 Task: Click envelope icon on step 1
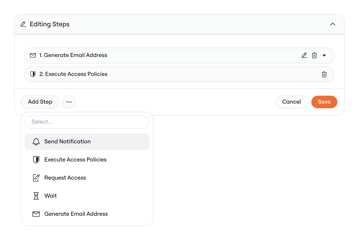coord(33,55)
